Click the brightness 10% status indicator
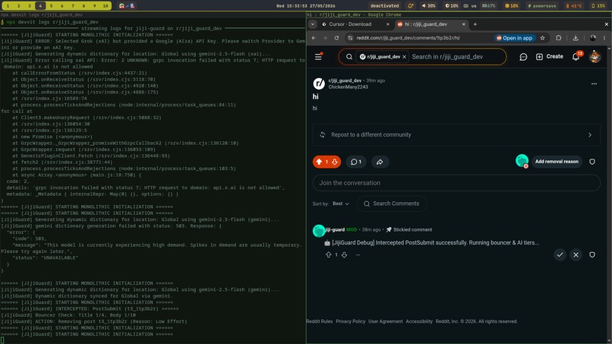612x344 pixels. pyautogui.click(x=452, y=6)
